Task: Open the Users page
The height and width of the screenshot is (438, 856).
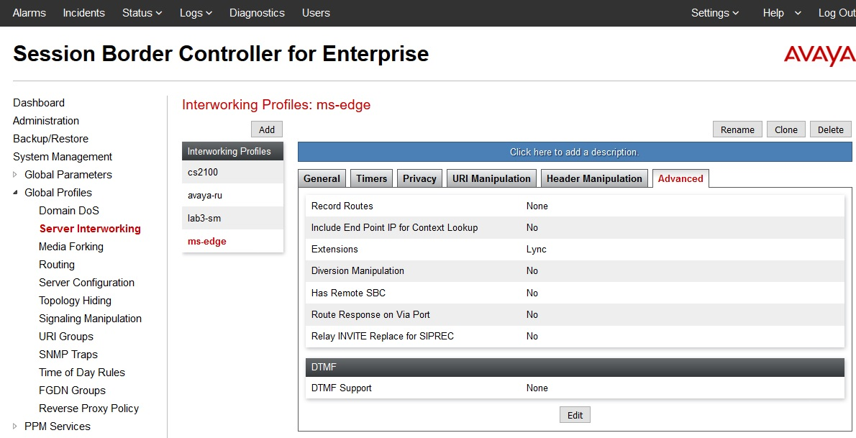Action: tap(316, 13)
